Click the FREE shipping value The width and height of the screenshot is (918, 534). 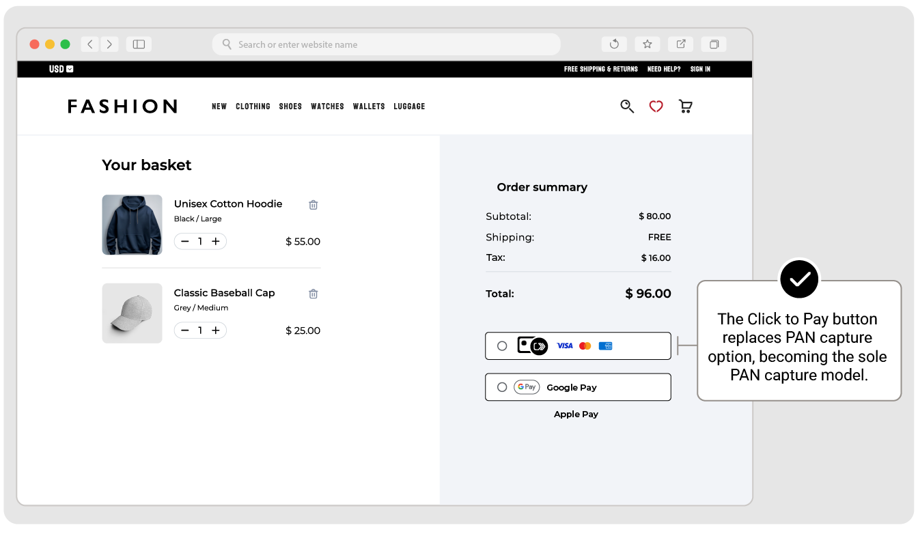tap(660, 238)
